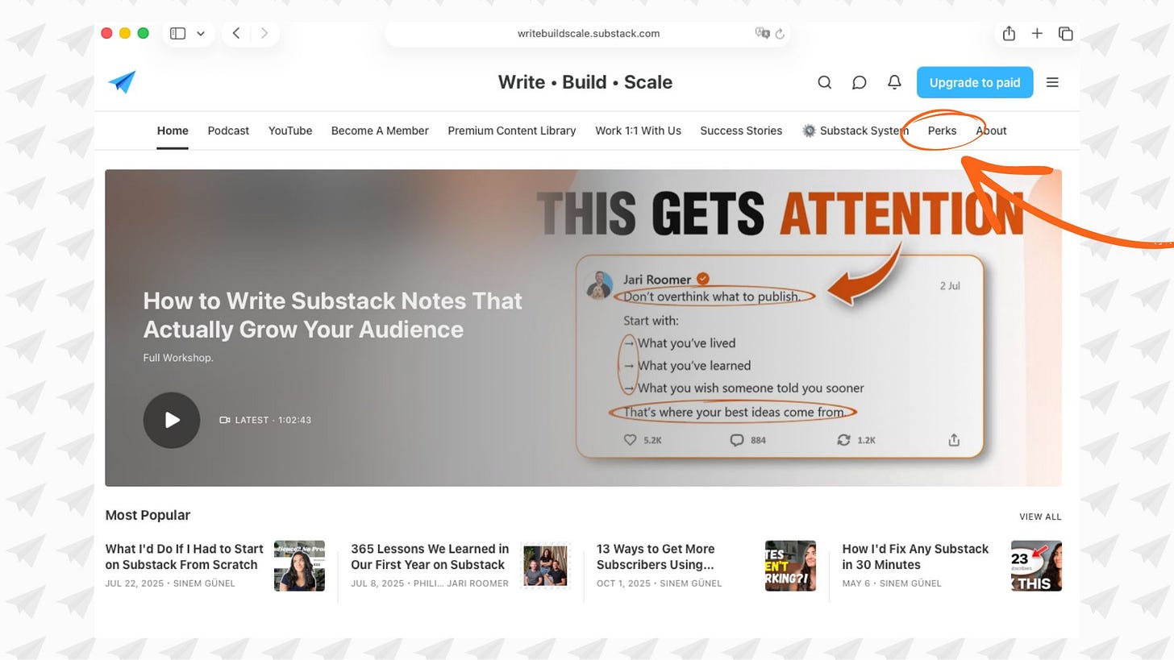Click the Most Popular heading
Screen dimensions: 1174x660
click(148, 515)
